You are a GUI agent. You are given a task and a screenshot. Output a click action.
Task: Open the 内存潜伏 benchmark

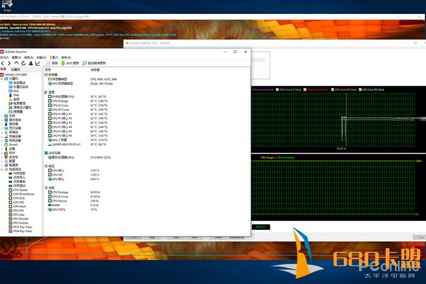coord(18,185)
